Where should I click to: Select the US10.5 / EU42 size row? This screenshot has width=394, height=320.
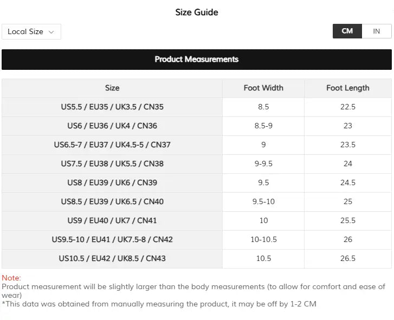point(197,259)
